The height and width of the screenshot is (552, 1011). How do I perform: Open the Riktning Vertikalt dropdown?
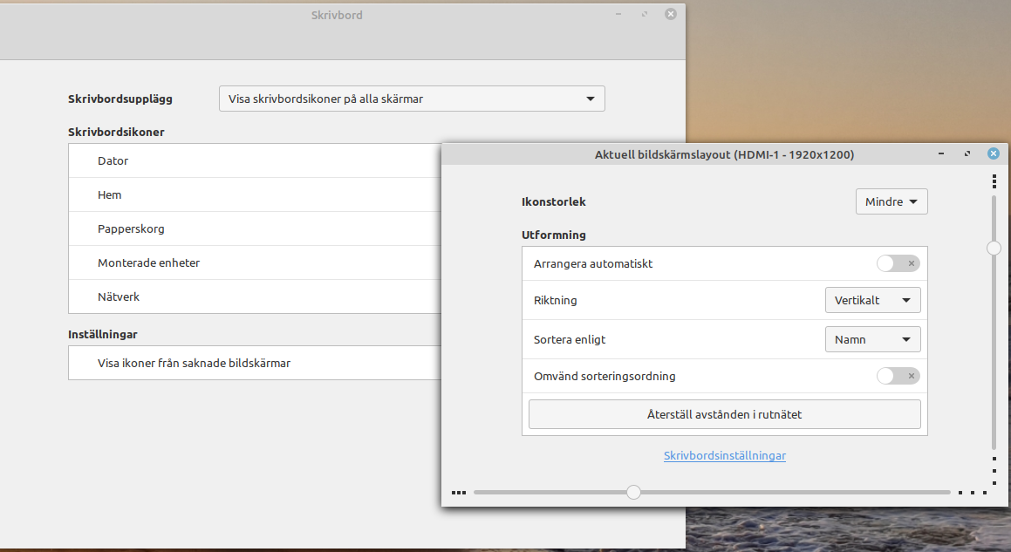(872, 300)
